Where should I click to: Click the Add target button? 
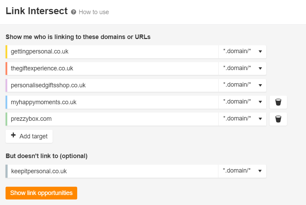pyautogui.click(x=29, y=136)
